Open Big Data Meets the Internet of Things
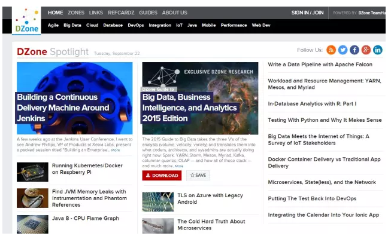 pos(319,139)
